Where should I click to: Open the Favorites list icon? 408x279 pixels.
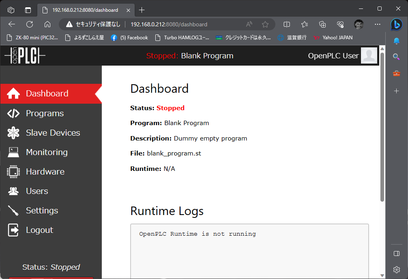[305, 24]
